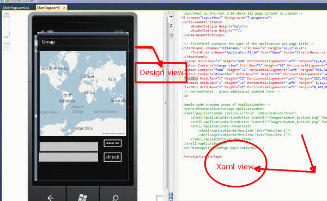Activate the Design pane tab icon
This screenshot has height=201, width=327.
coord(171,16)
